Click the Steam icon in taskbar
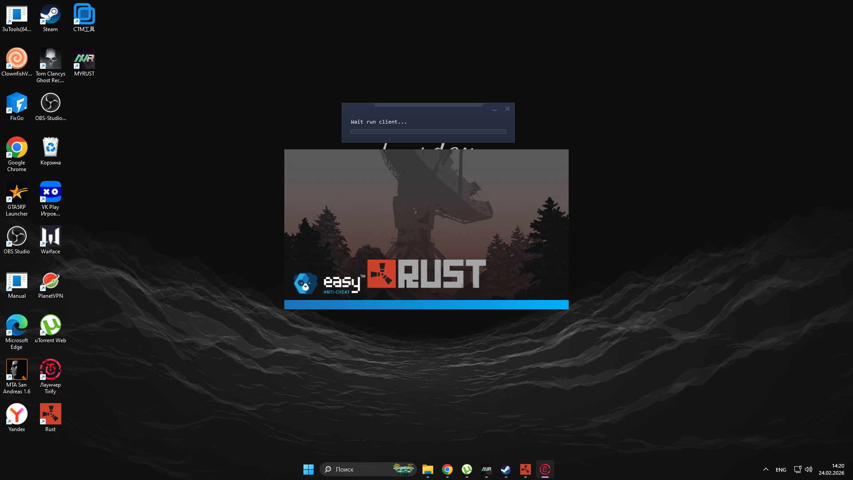This screenshot has width=853, height=480. [506, 469]
